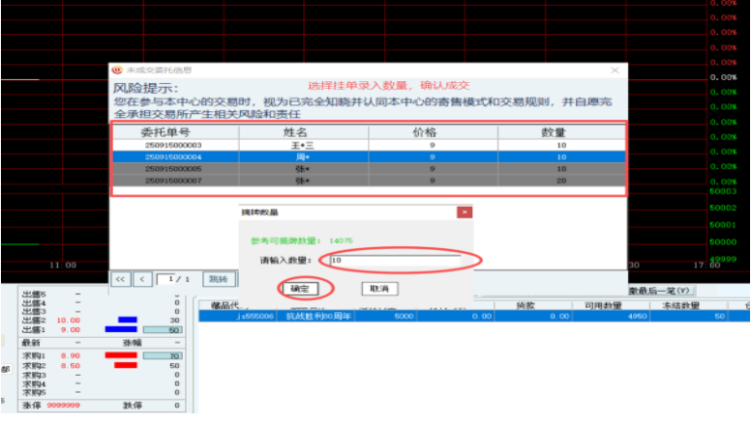Click price axis label 50000
Screen dimensions: 751x421
coord(723,241)
